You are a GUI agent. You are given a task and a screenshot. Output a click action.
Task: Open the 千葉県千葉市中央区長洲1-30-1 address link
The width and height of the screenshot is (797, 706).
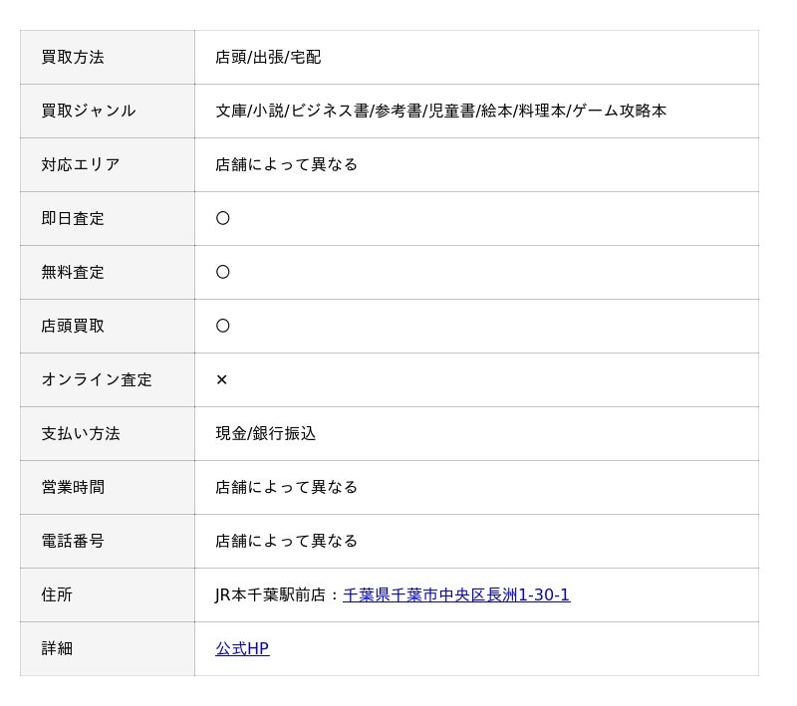[x=456, y=594]
